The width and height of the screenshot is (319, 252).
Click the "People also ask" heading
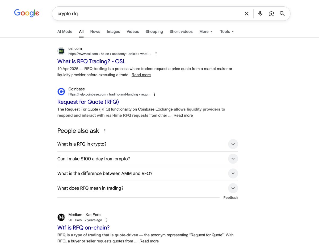[x=78, y=131]
